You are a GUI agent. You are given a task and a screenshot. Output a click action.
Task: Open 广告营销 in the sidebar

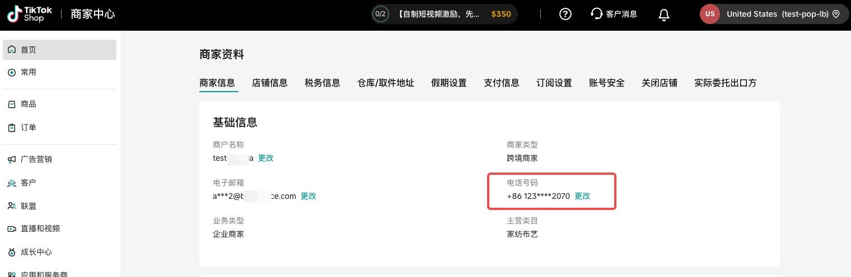click(36, 160)
